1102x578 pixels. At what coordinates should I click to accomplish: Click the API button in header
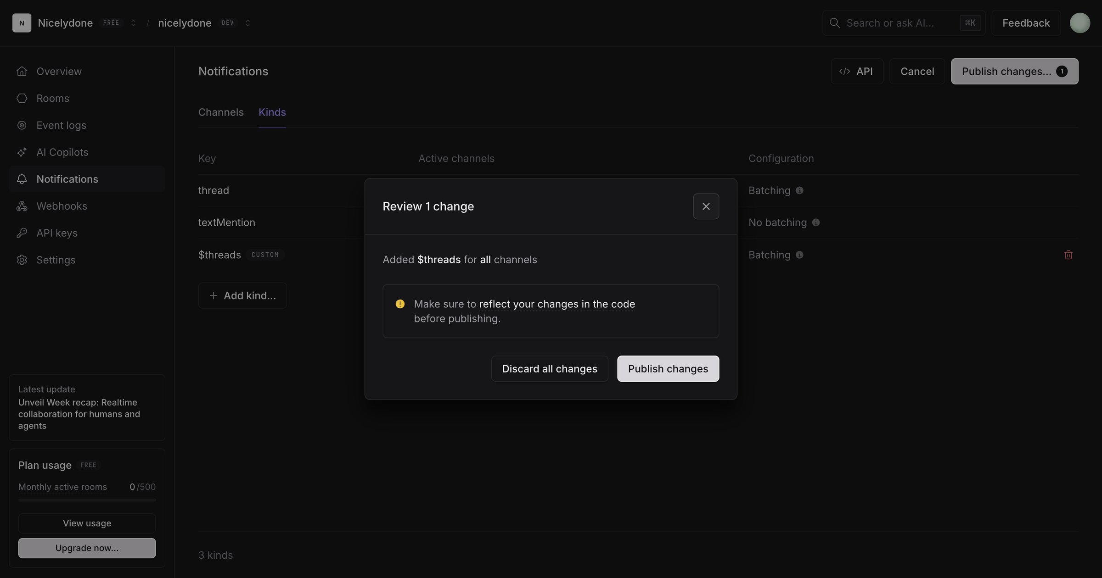[857, 72]
